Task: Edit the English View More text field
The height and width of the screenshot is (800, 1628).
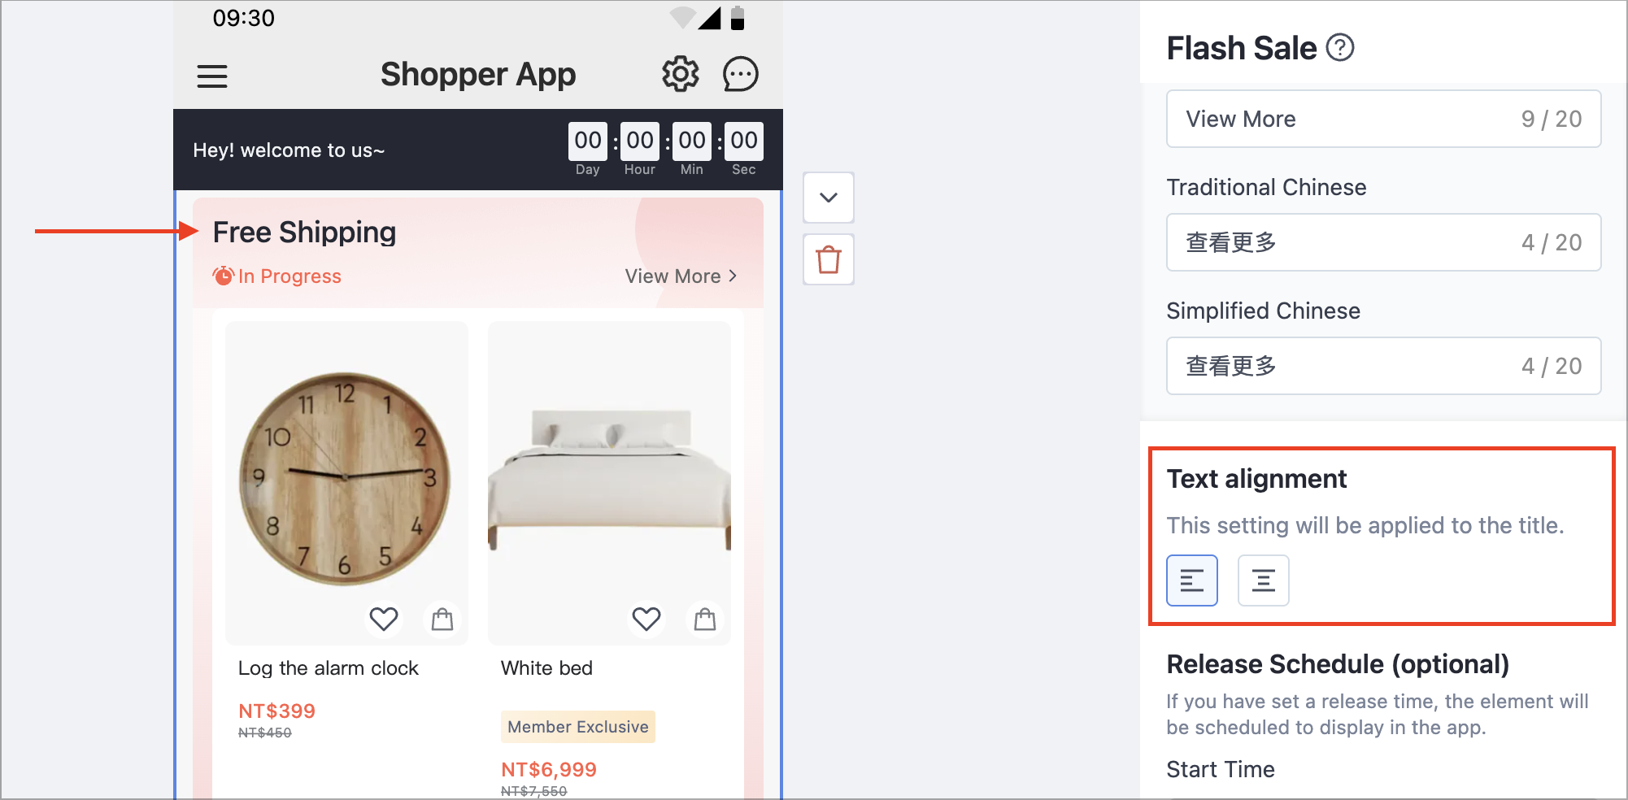Action: [x=1383, y=119]
